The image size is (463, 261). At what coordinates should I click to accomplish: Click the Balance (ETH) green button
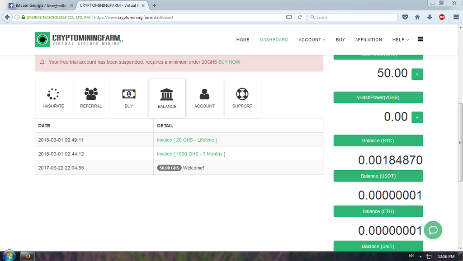point(378,211)
